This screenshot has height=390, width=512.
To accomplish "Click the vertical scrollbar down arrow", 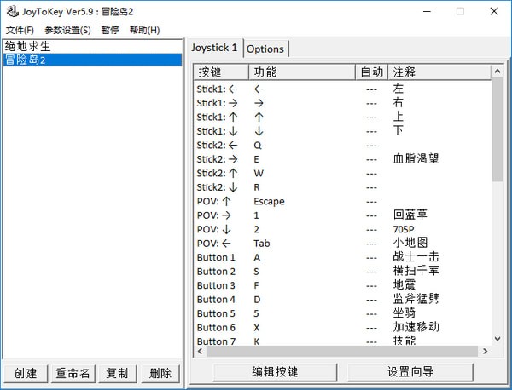I will pyautogui.click(x=497, y=338).
